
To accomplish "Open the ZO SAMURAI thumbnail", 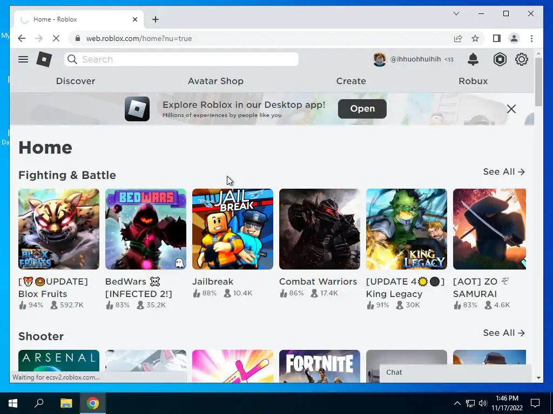I will tap(489, 229).
